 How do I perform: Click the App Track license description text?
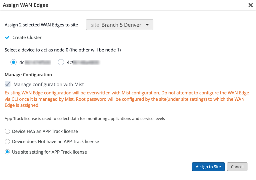coord(85,119)
